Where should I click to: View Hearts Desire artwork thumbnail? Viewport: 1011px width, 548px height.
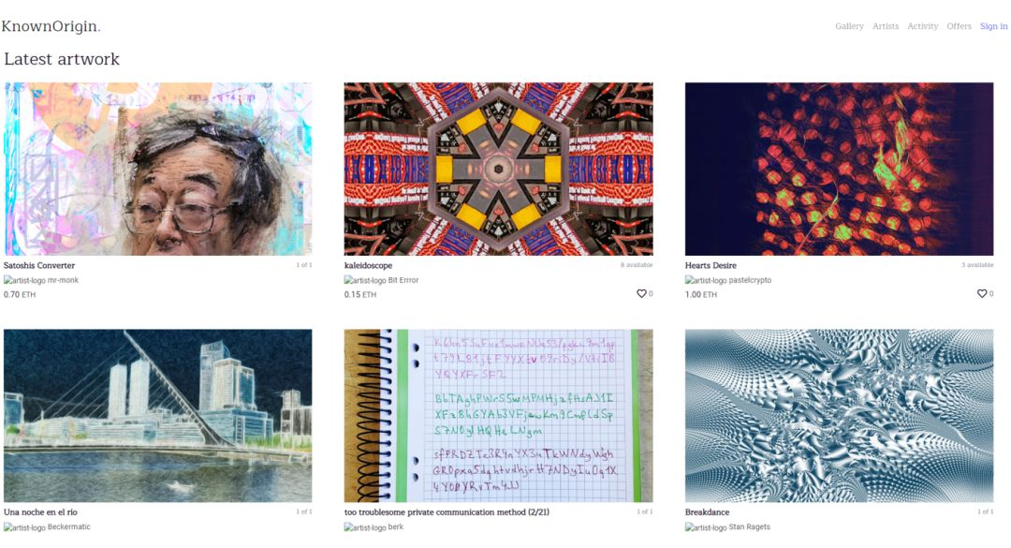pos(839,170)
